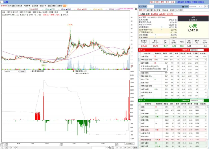Zoom in the chart with the plus magnifier
209x149 pixels.
[113, 148]
